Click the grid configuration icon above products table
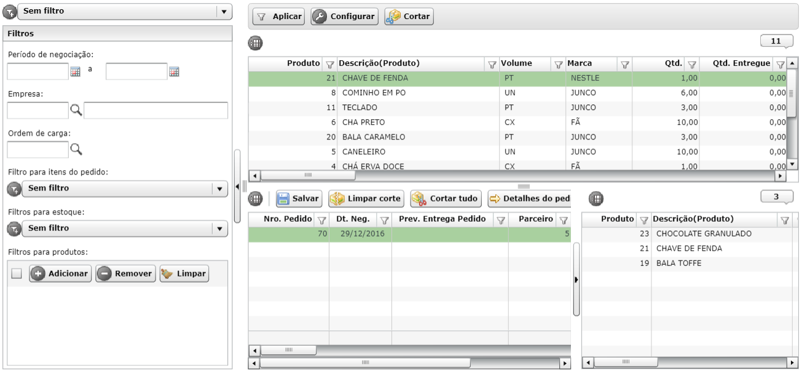The width and height of the screenshot is (802, 371). pyautogui.click(x=254, y=43)
